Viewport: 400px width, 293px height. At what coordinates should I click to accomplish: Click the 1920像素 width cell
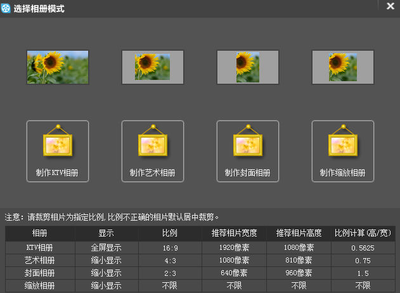coord(234,247)
